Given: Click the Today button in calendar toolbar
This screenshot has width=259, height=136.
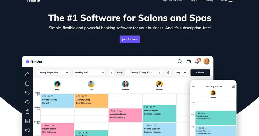Looking at the screenshot, I should pos(119,73).
